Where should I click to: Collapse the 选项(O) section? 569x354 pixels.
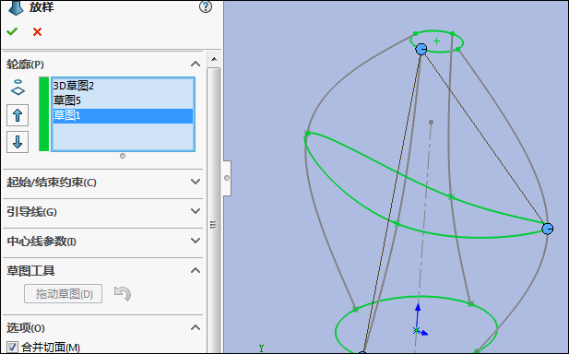(196, 327)
